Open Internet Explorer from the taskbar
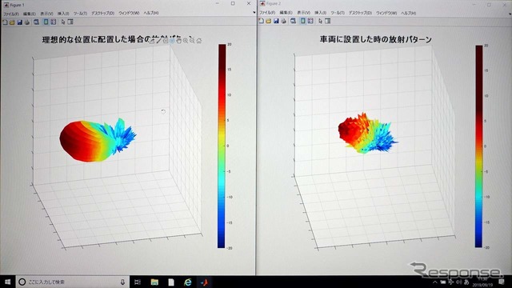 click(188, 282)
